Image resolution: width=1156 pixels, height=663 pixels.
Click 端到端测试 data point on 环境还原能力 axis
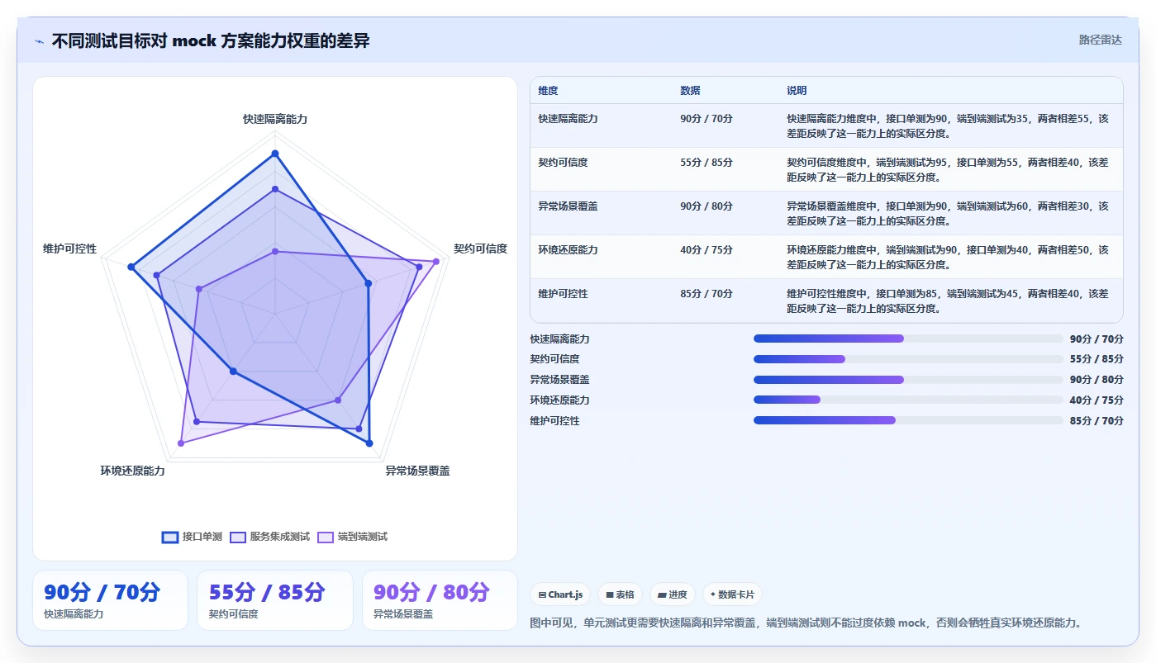(181, 443)
